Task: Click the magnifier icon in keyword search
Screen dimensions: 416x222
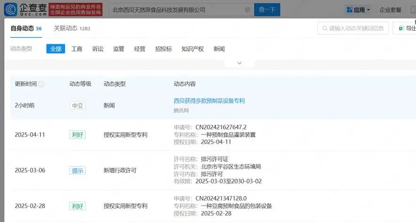Action: [325, 28]
